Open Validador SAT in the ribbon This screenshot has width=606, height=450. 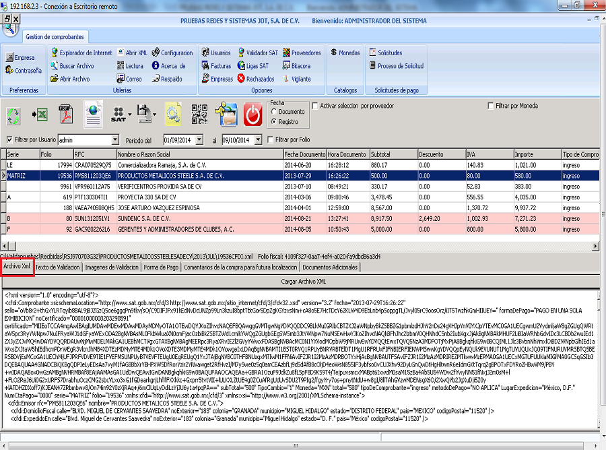257,53
